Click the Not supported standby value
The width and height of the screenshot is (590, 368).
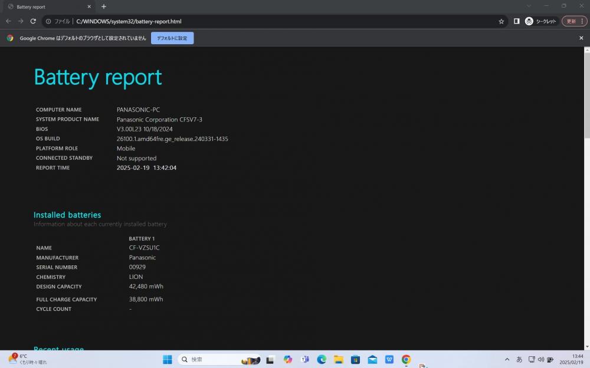(137, 158)
